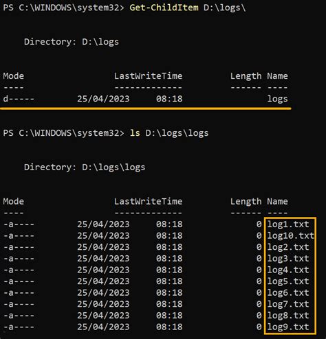Click file name log7.txt
326x339 pixels.
click(x=288, y=304)
